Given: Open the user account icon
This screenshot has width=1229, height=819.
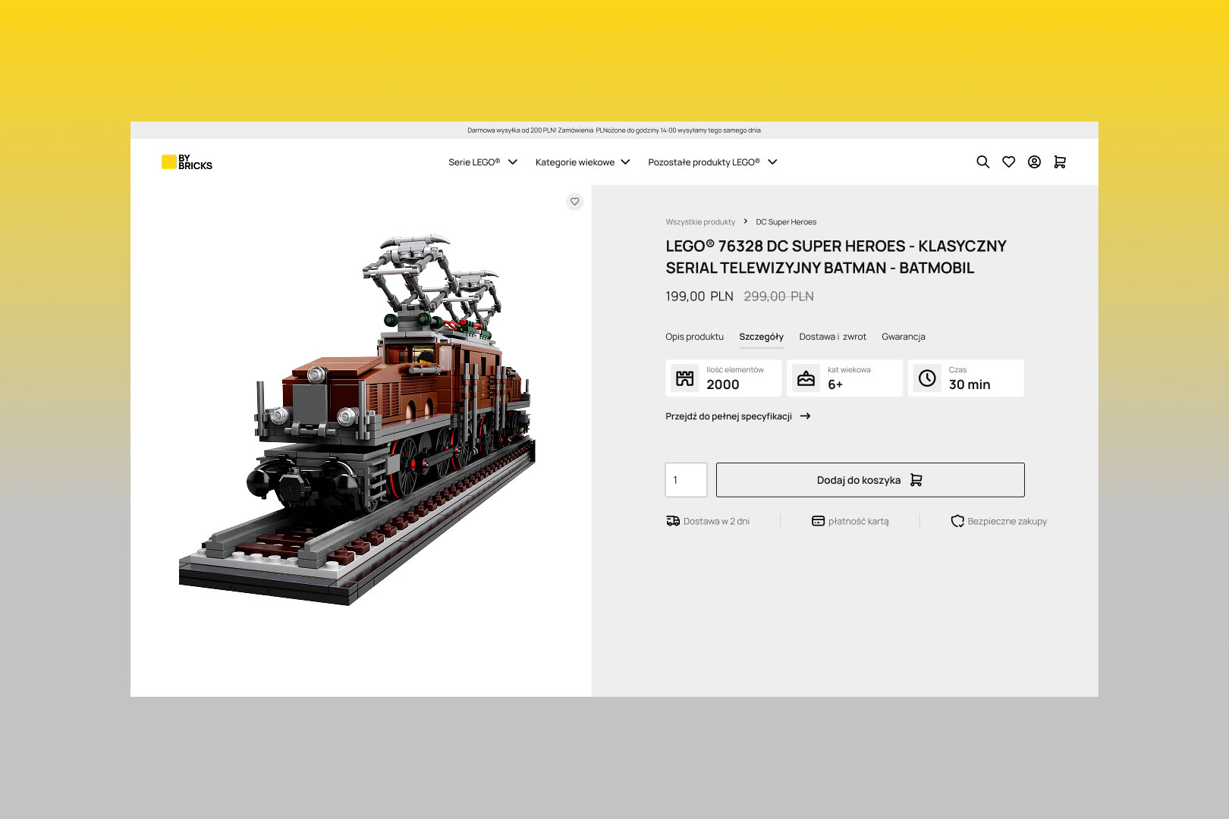Looking at the screenshot, I should [1034, 162].
